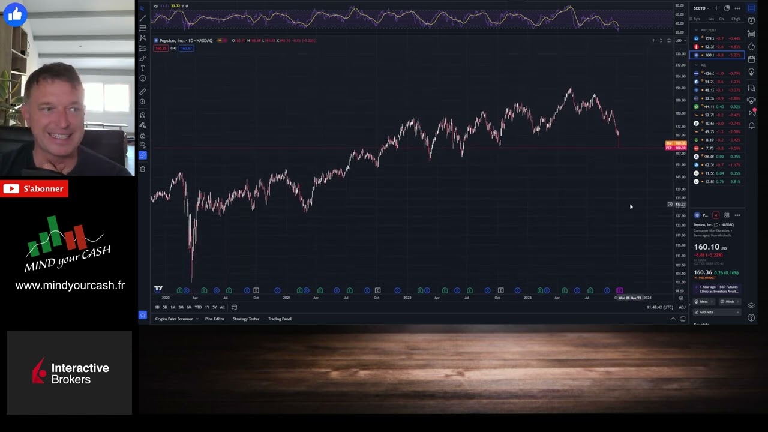Screen dimensions: 768x432
Task: Toggle the highlighted link drawings tool
Action: pos(142,155)
